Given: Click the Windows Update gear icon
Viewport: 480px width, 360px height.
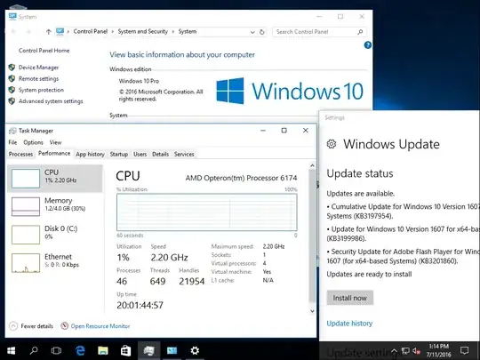Looking at the screenshot, I should click(332, 144).
